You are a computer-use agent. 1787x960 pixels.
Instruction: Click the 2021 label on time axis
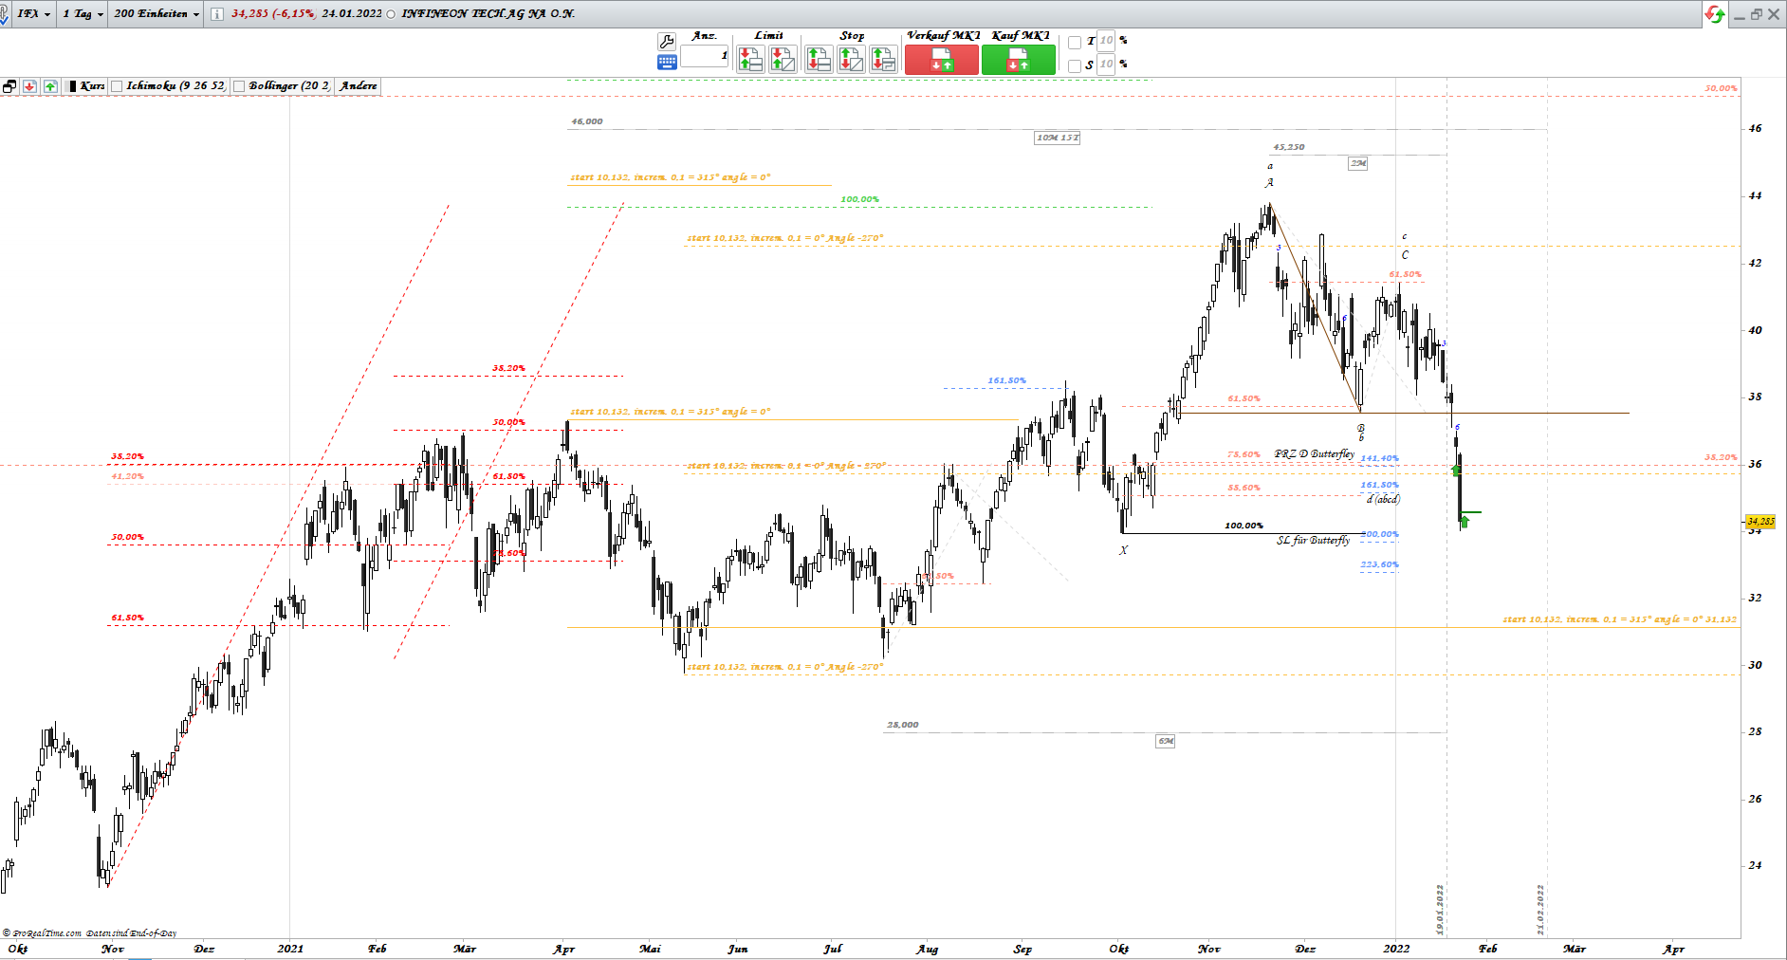click(290, 949)
